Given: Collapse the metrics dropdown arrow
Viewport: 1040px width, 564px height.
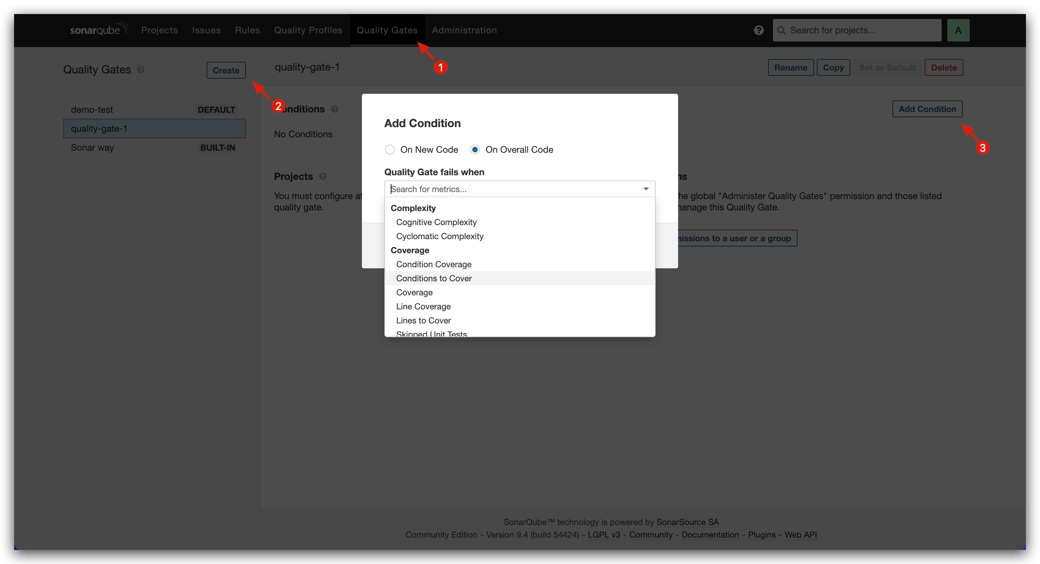Looking at the screenshot, I should [x=645, y=189].
